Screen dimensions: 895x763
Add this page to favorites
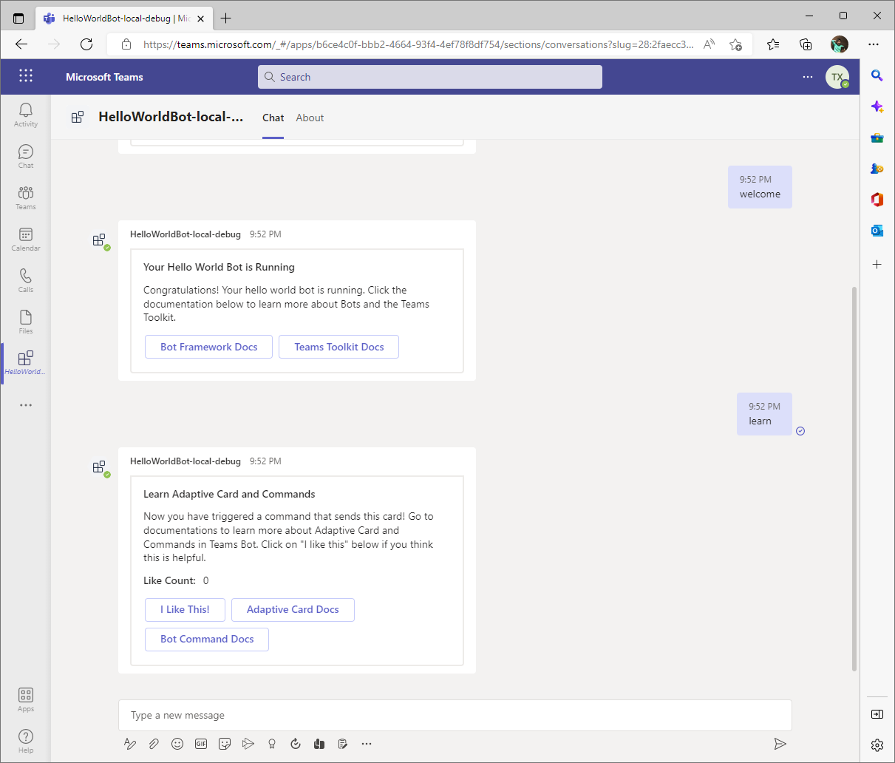pos(735,44)
